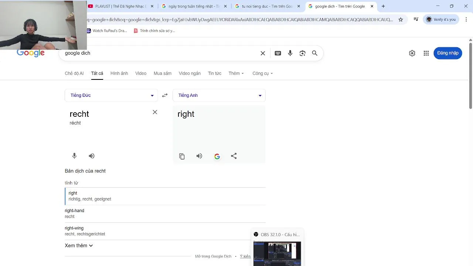
Task: Start voice search with microphone icon
Action: (290, 53)
